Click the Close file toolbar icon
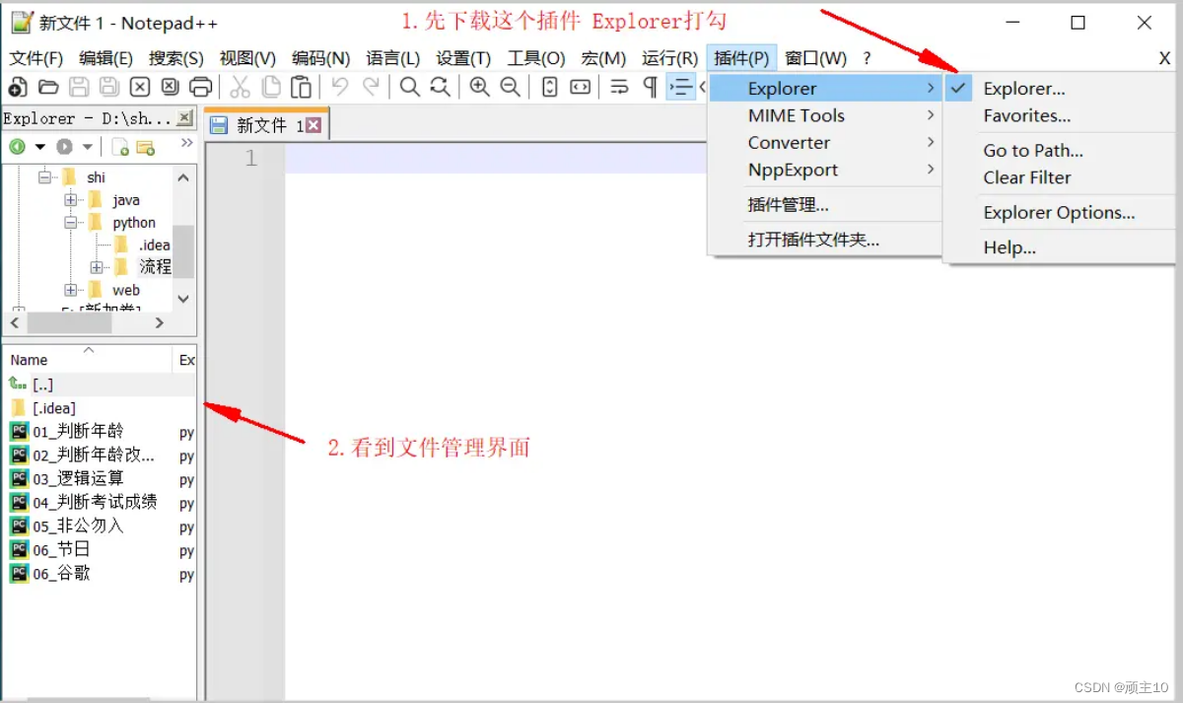The image size is (1183, 703). 140,87
